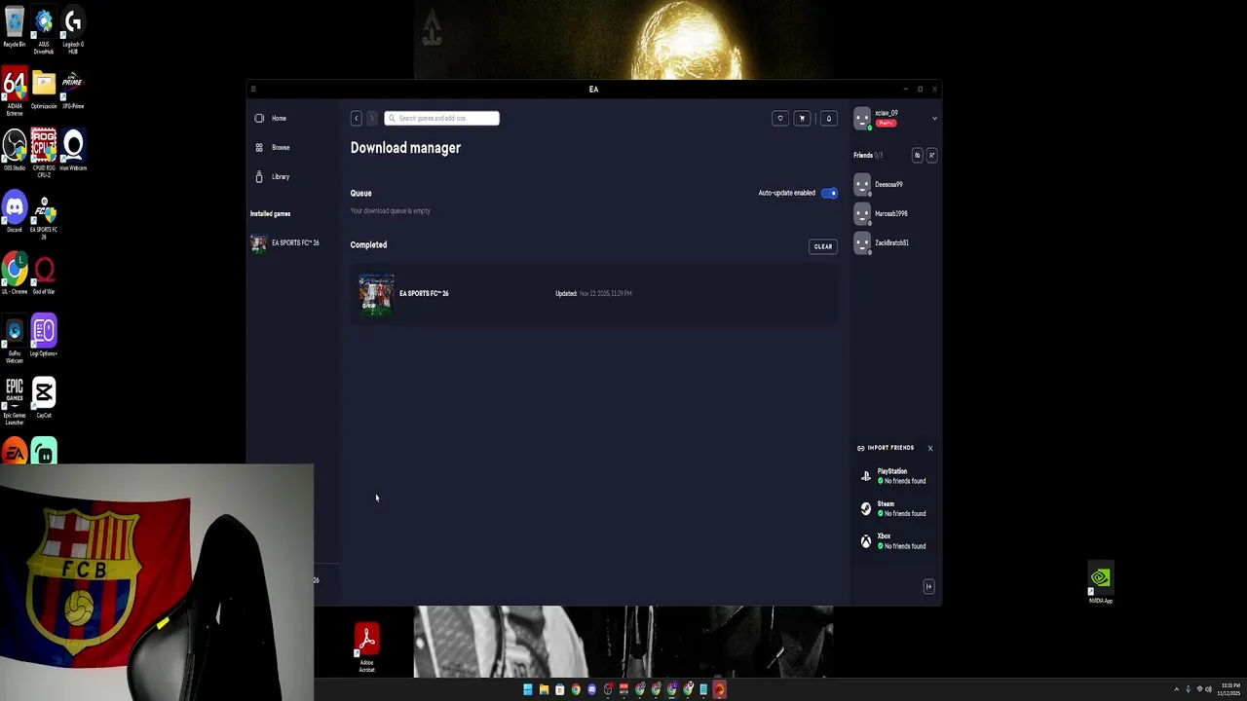Open Iriun Webcam desktop shortcut
Viewport: 1247px width, 701px height.
point(73,150)
